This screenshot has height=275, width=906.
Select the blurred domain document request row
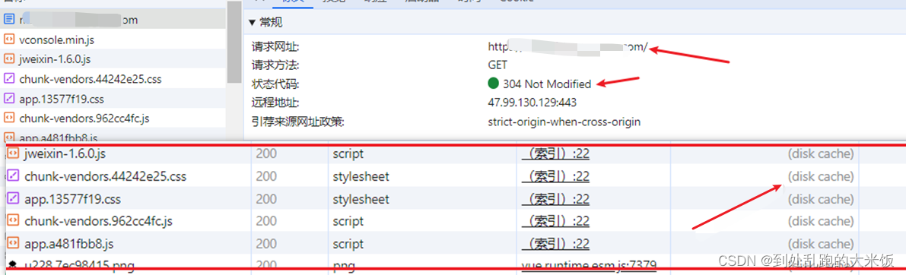(113, 20)
